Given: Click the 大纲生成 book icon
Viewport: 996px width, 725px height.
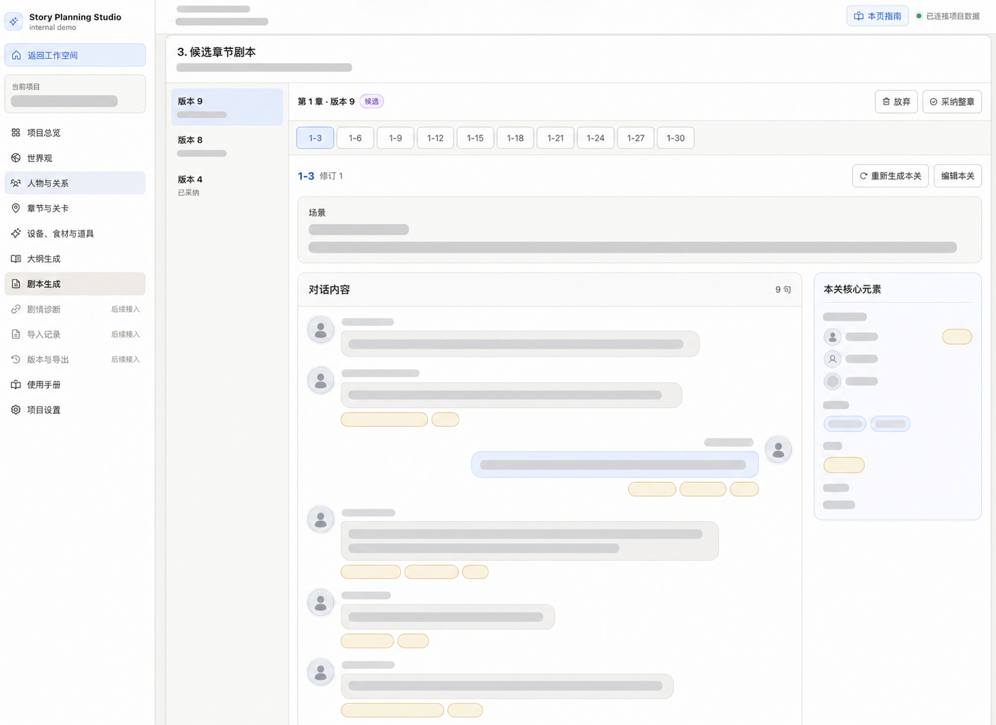Looking at the screenshot, I should (x=16, y=259).
